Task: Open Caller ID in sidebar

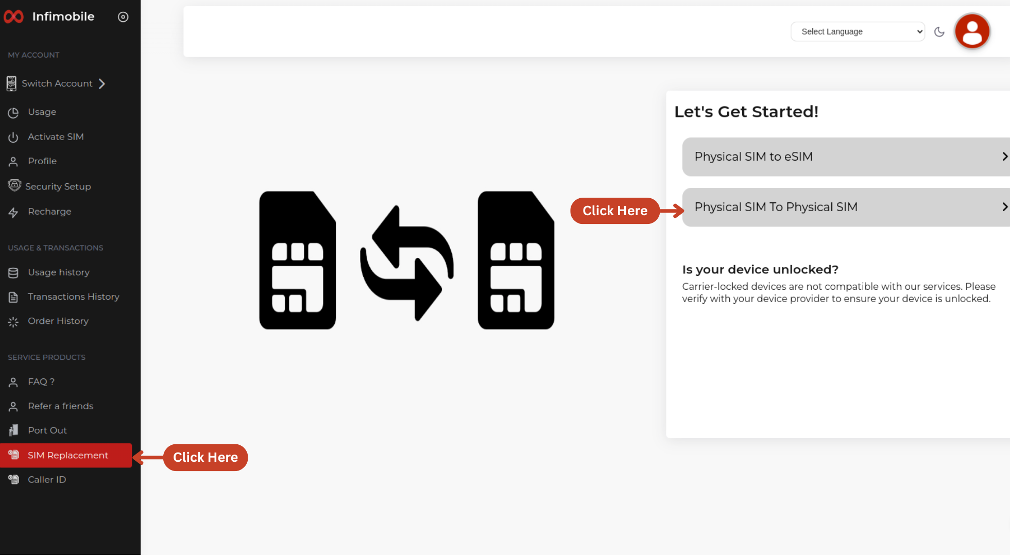Action: tap(46, 480)
